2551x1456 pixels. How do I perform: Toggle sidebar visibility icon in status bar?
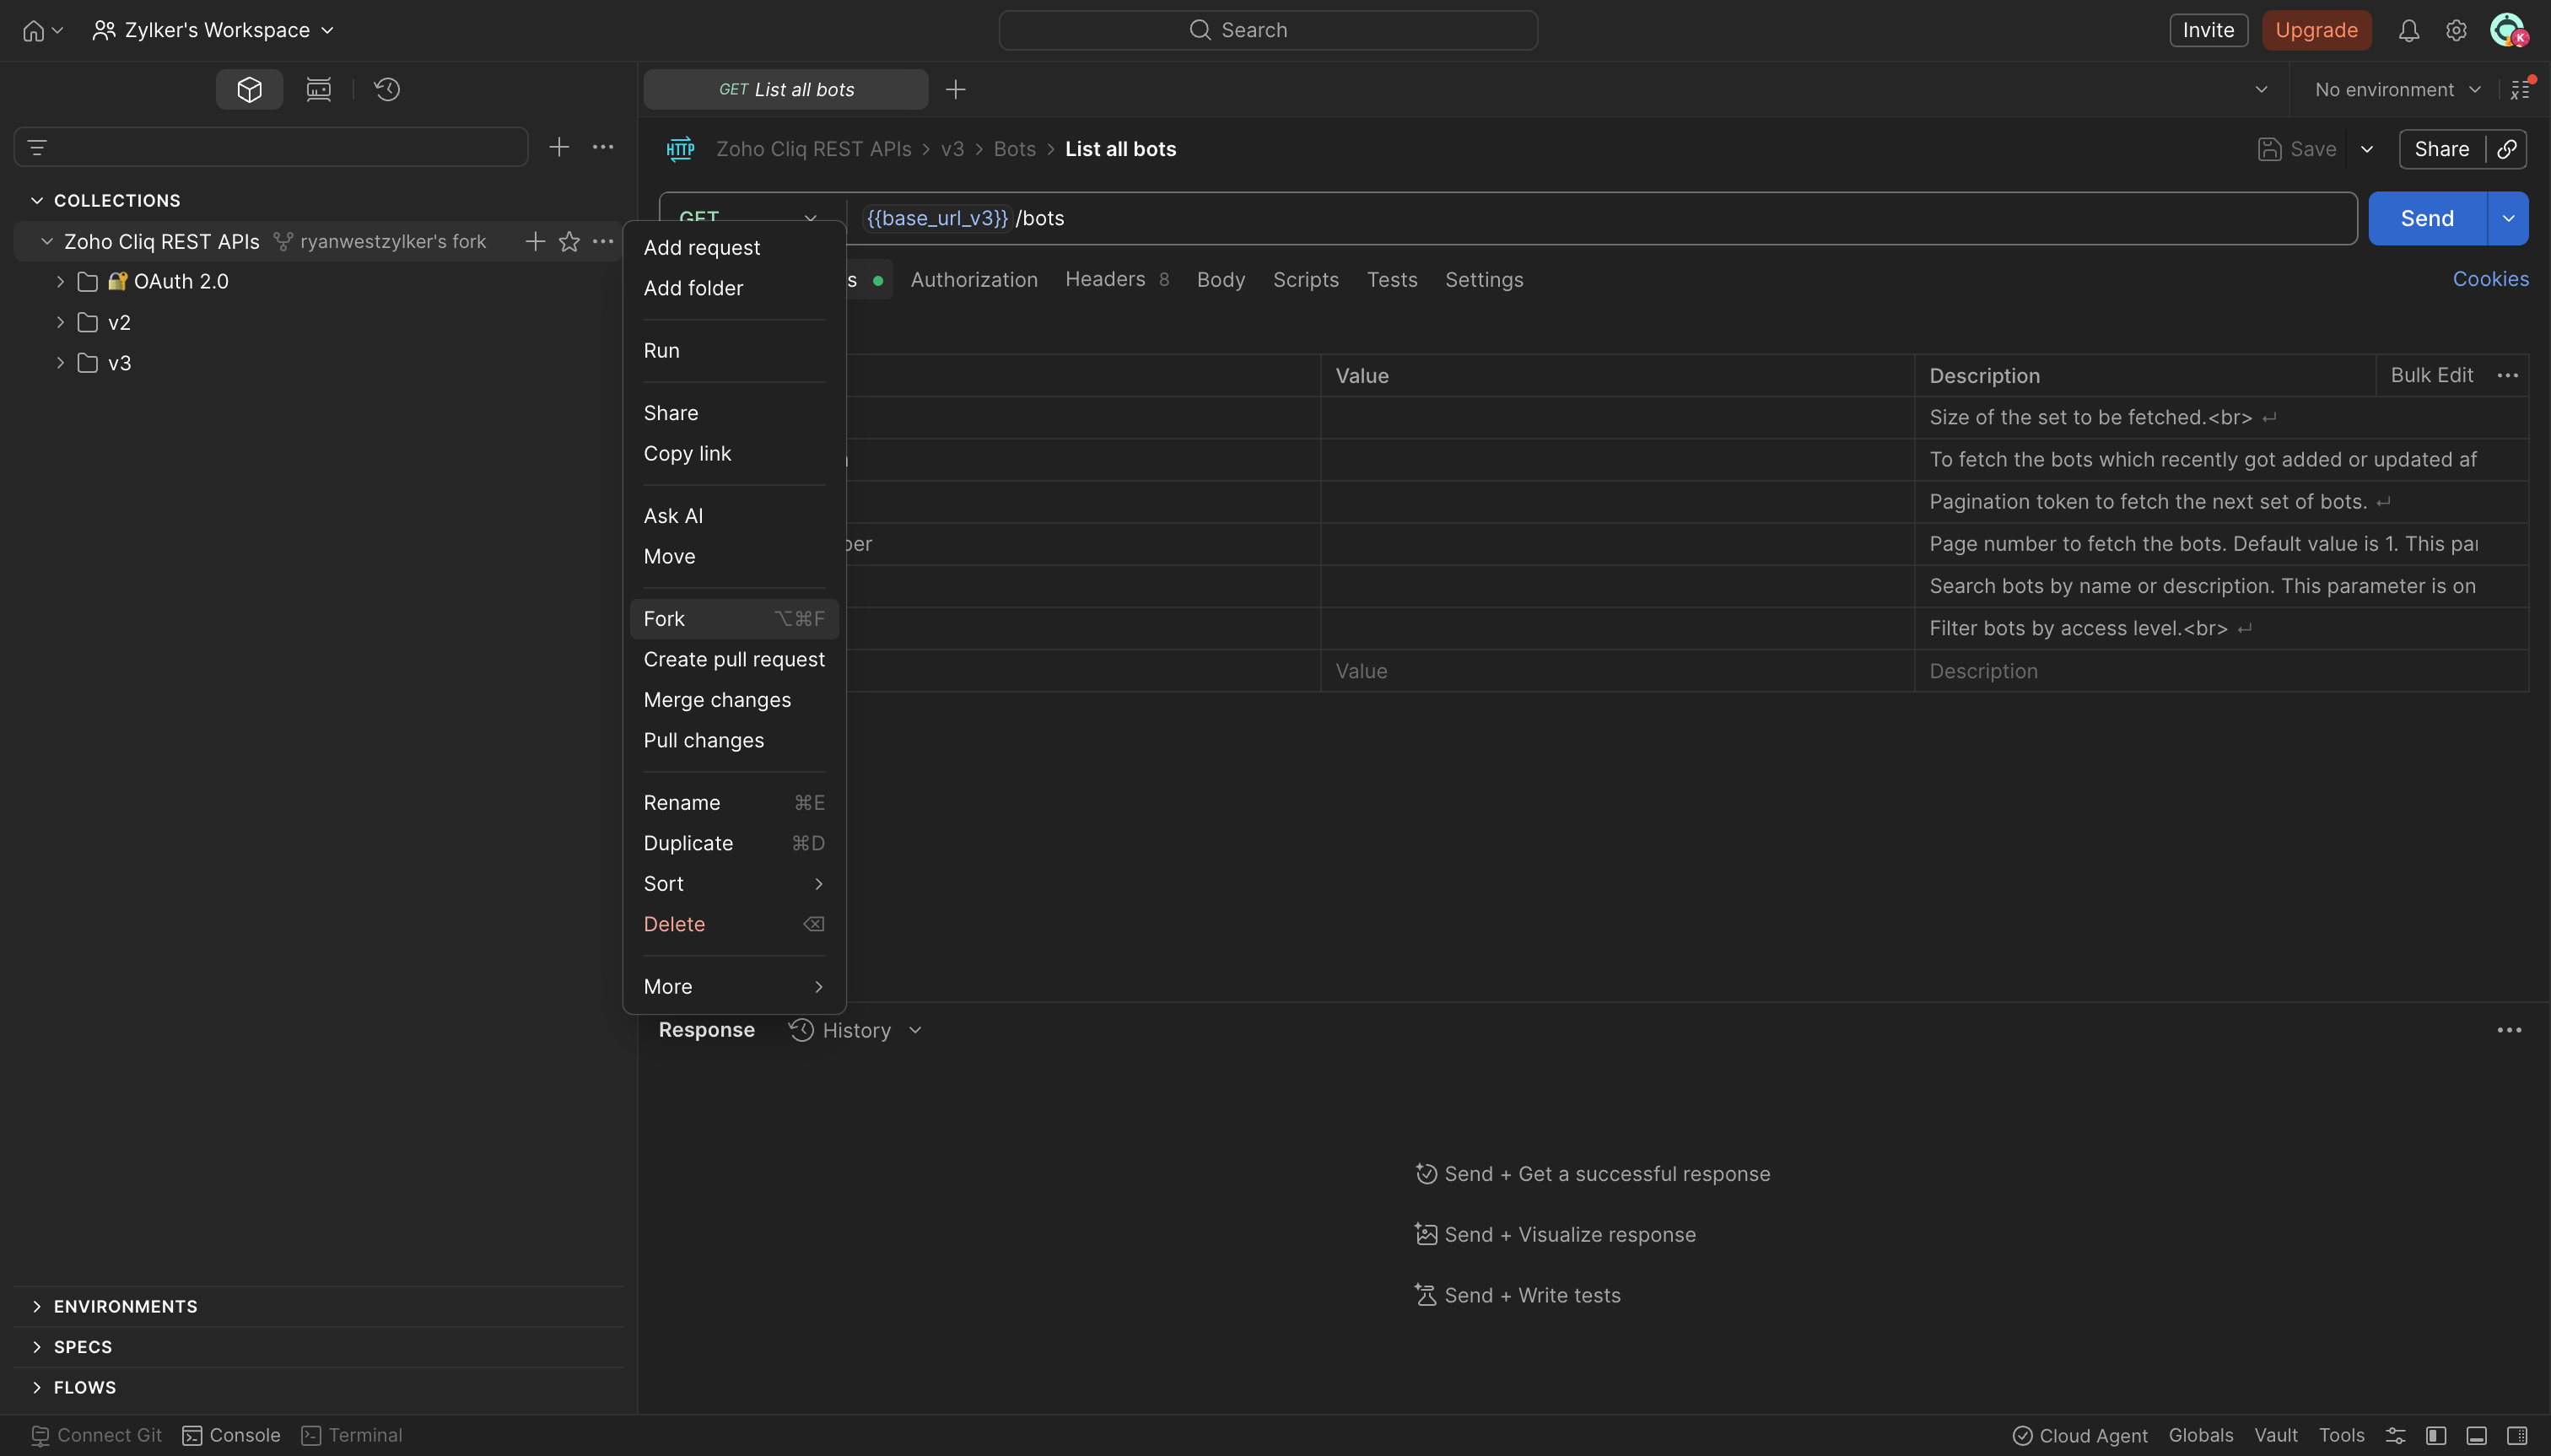click(x=2436, y=1435)
